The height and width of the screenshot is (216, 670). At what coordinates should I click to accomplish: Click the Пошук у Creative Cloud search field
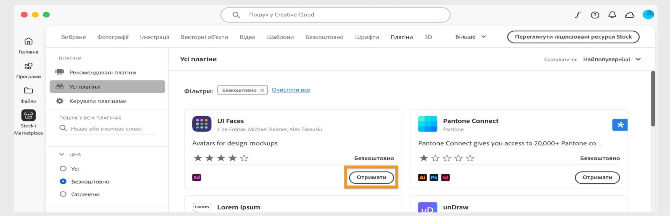click(335, 15)
